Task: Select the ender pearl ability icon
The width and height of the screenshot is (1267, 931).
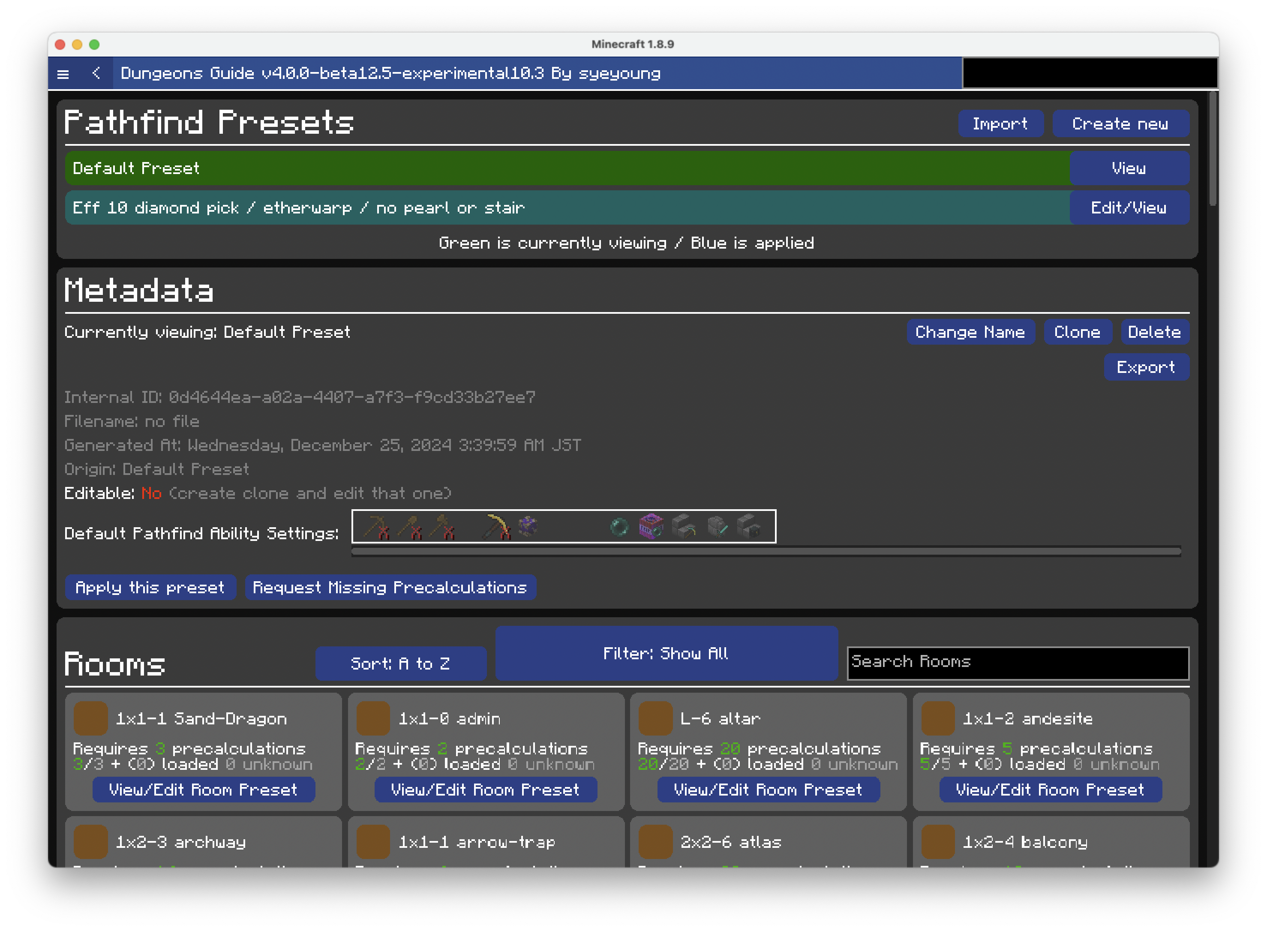Action: coord(619,527)
